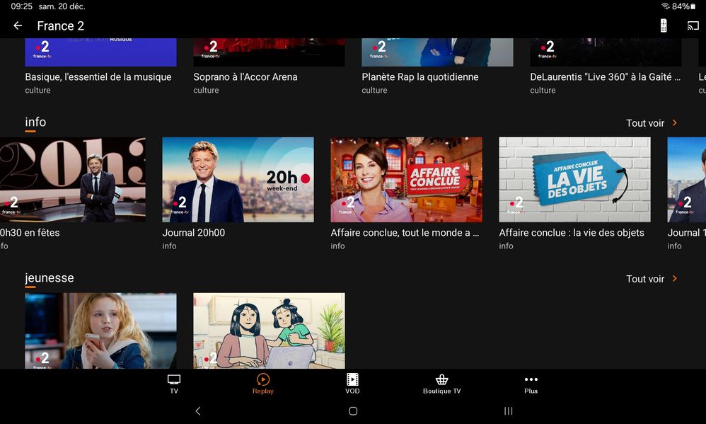Open jeunesse thumbnail with red-haired girl

pyautogui.click(x=100, y=331)
